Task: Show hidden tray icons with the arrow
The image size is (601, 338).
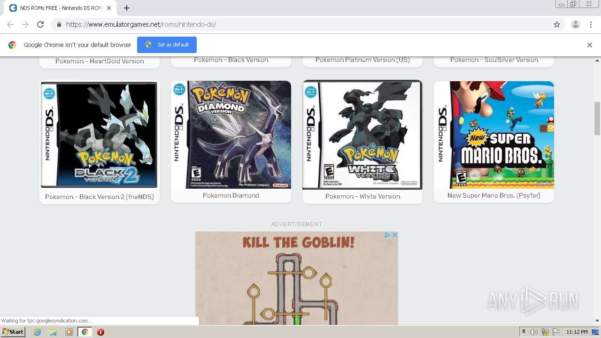Action: (x=524, y=332)
